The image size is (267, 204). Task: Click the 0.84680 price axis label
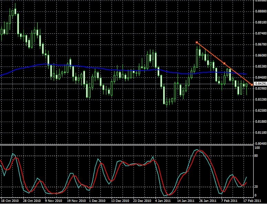point(261,77)
